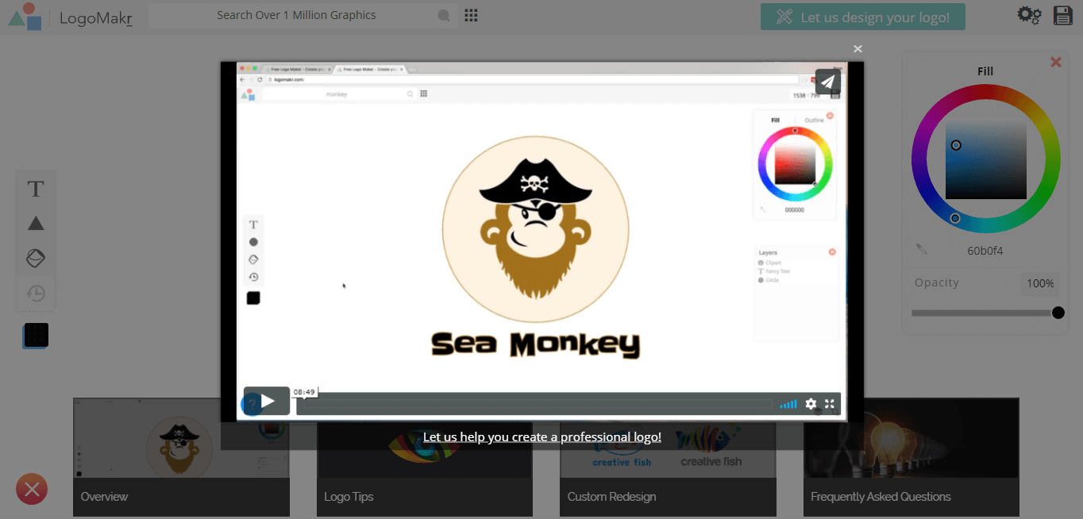Click the "Let us design your logo!" button

point(862,16)
